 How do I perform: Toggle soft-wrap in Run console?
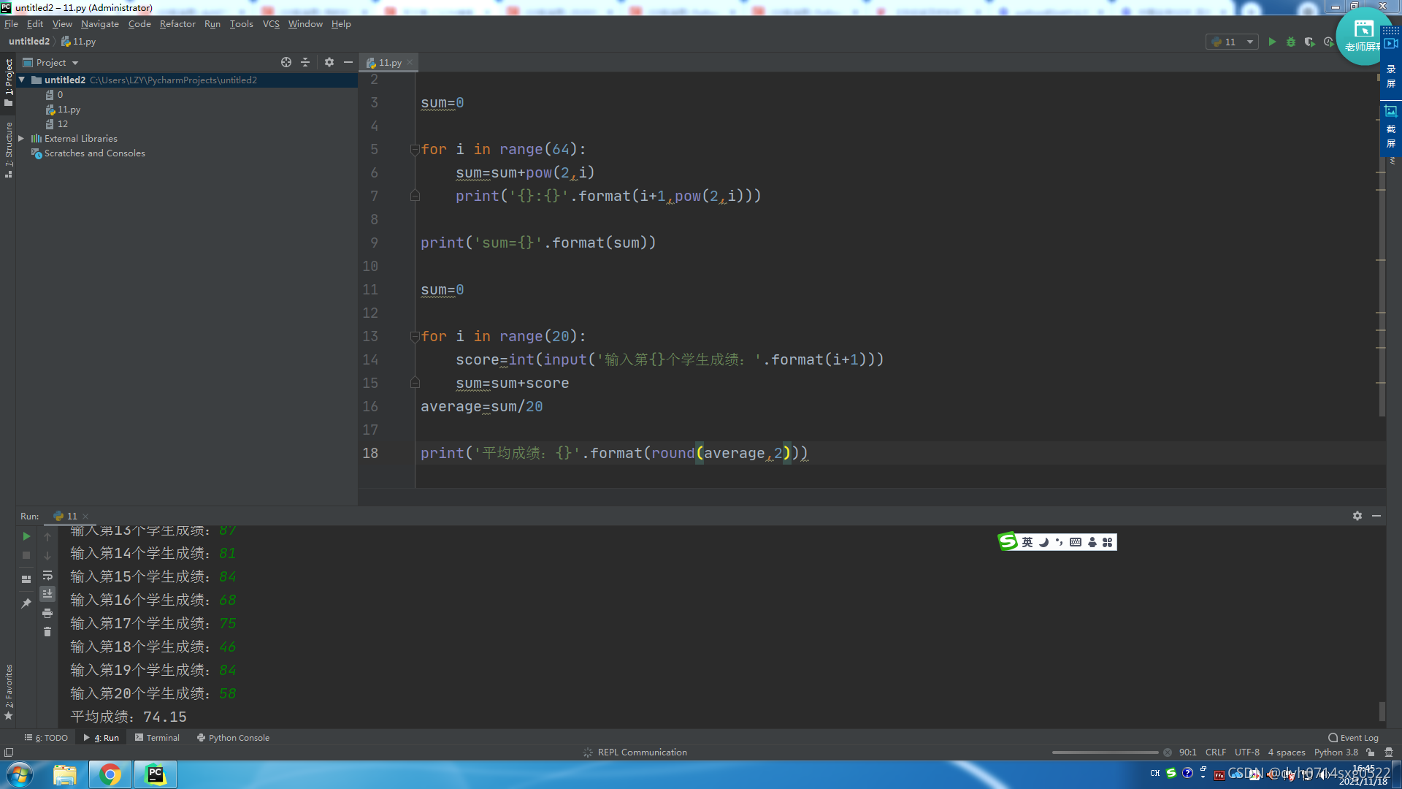pyautogui.click(x=47, y=575)
